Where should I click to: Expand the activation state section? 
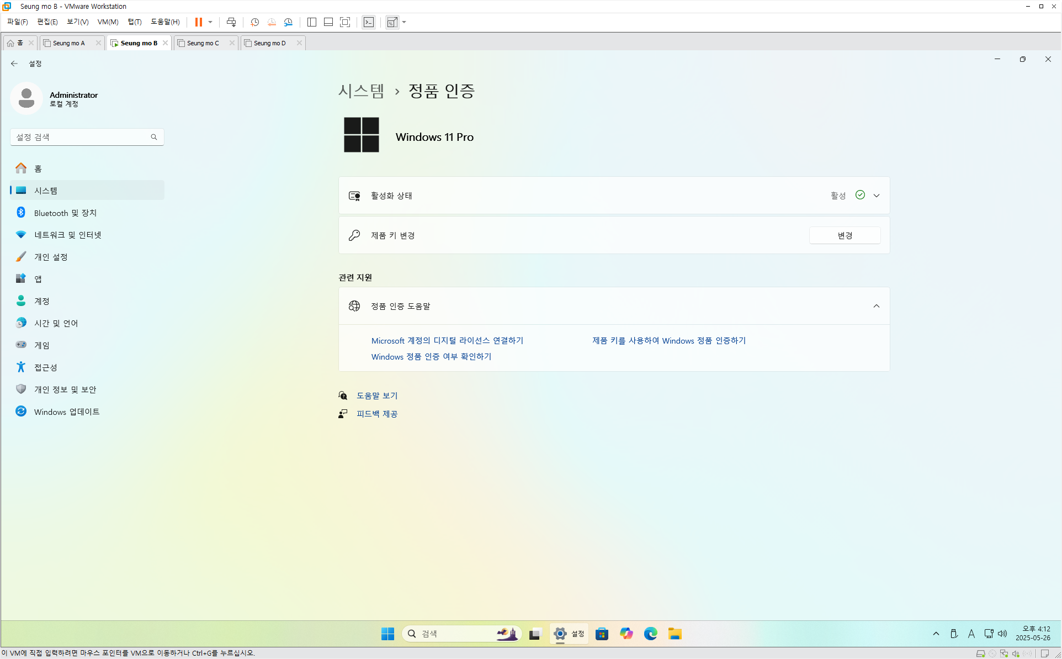coord(876,196)
